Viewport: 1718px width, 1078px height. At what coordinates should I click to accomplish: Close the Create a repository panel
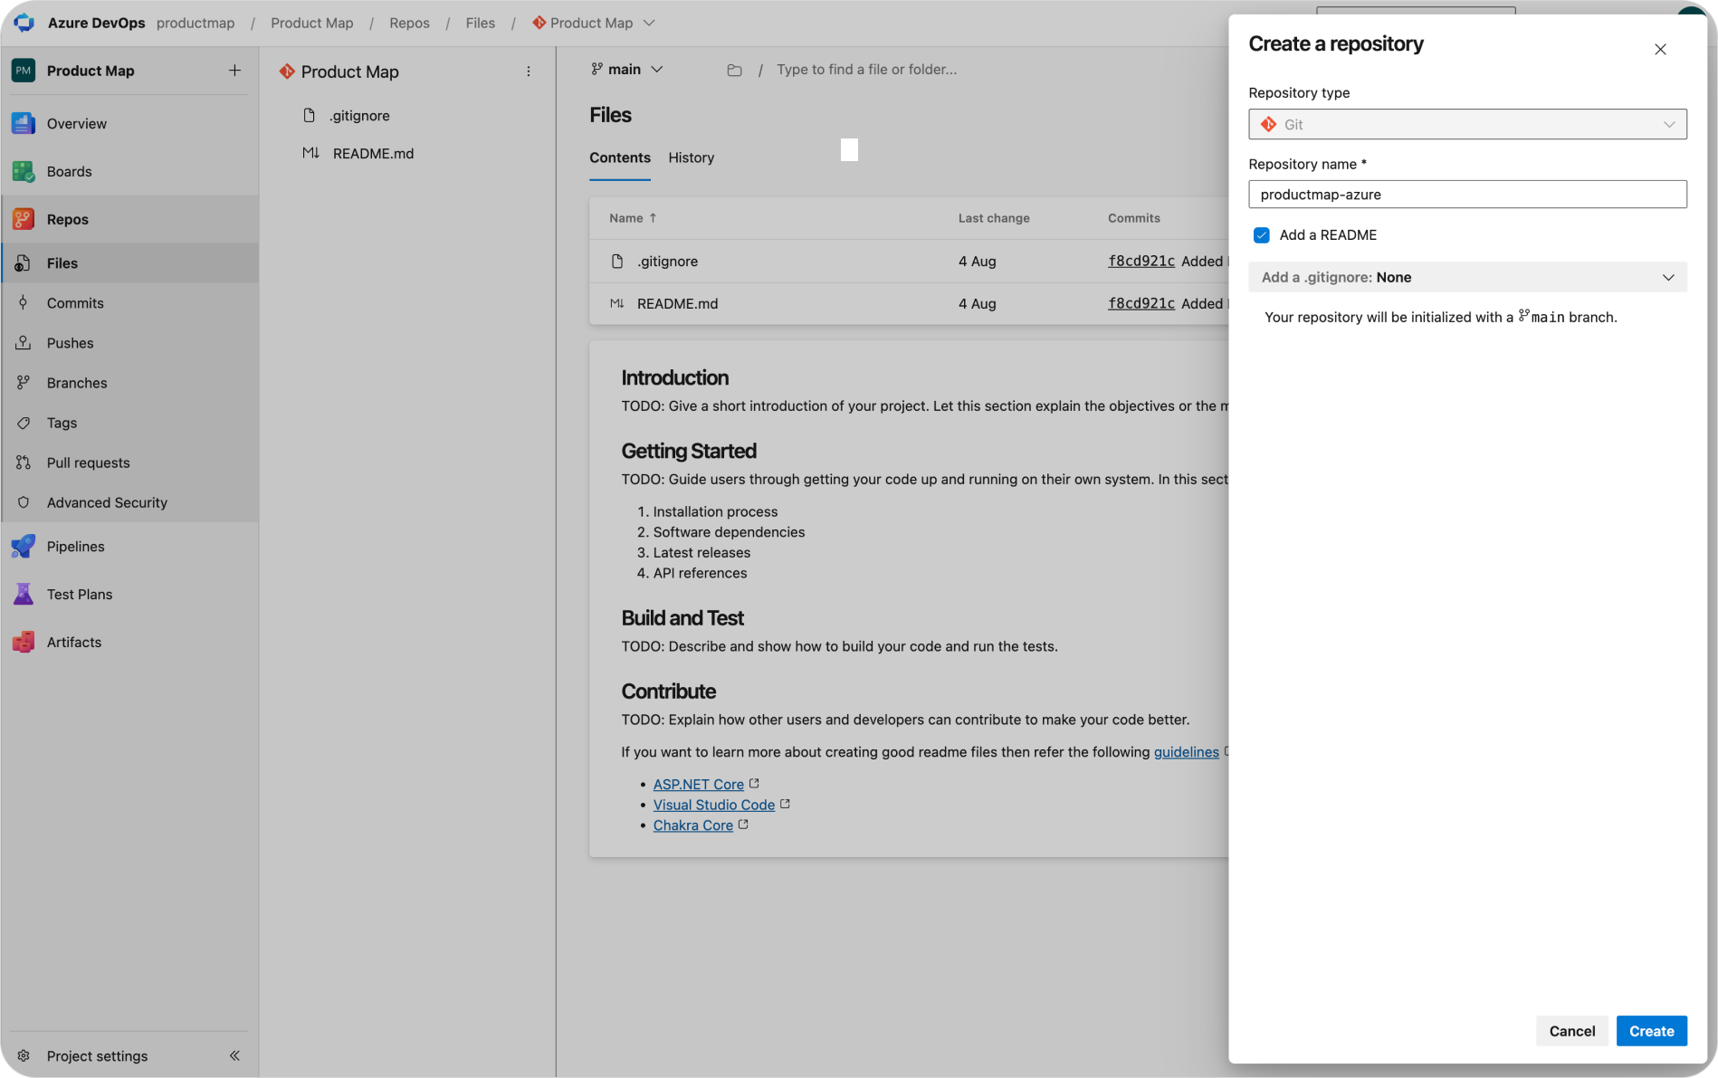(x=1660, y=50)
